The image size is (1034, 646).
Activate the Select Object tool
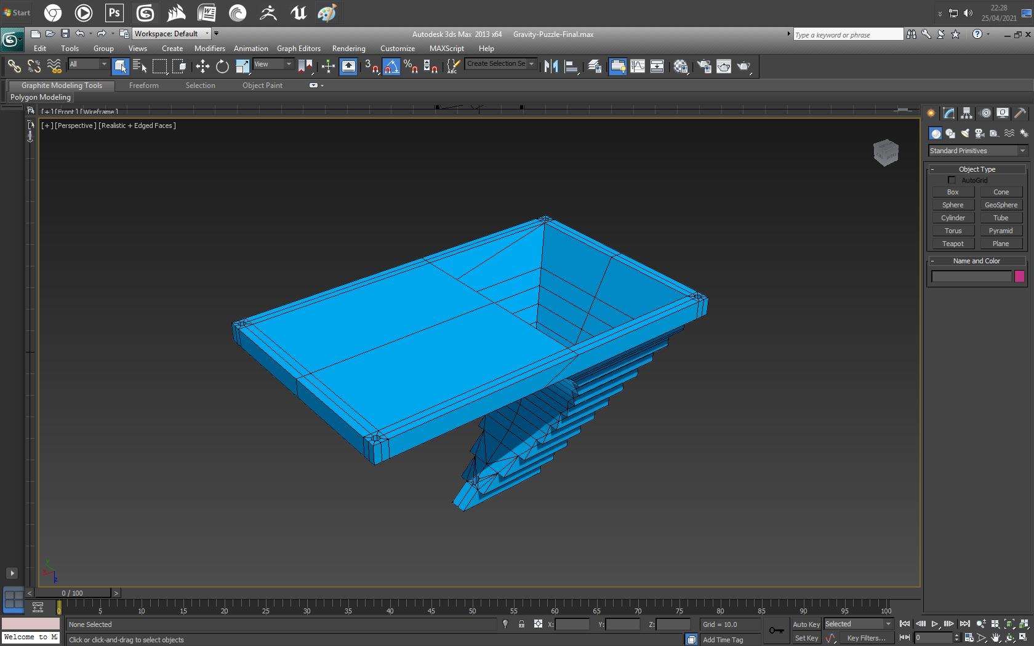[121, 66]
